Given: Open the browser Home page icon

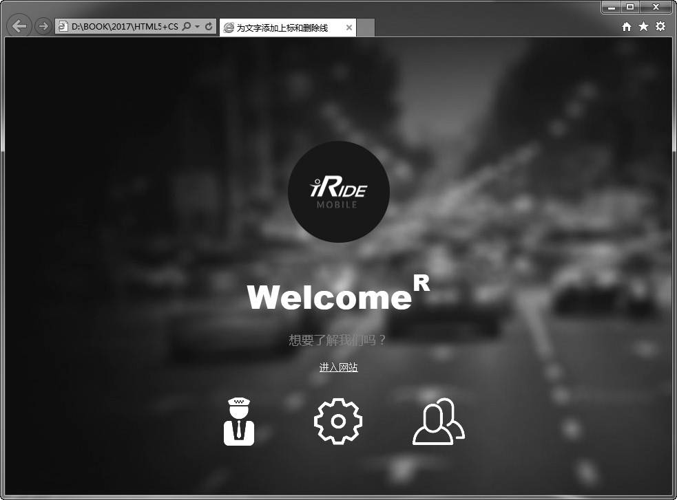Looking at the screenshot, I should click(x=627, y=27).
